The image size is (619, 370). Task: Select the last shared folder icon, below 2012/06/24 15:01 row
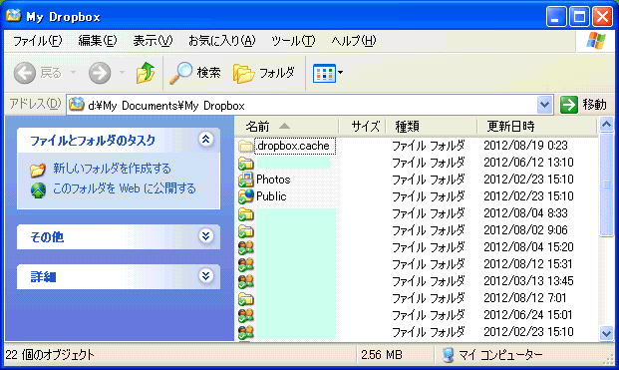[x=245, y=332]
